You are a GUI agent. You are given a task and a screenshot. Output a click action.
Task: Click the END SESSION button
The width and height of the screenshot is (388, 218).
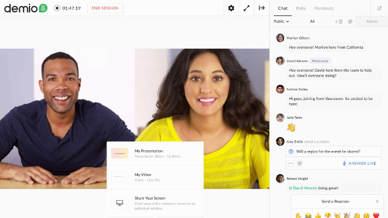coord(105,8)
